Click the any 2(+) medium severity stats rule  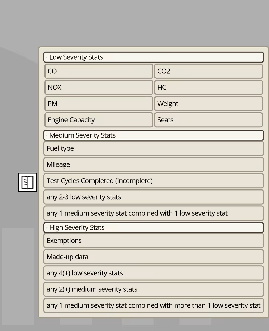[x=153, y=289]
